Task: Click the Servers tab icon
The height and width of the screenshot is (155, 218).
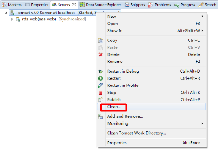Action: pyautogui.click(x=54, y=5)
